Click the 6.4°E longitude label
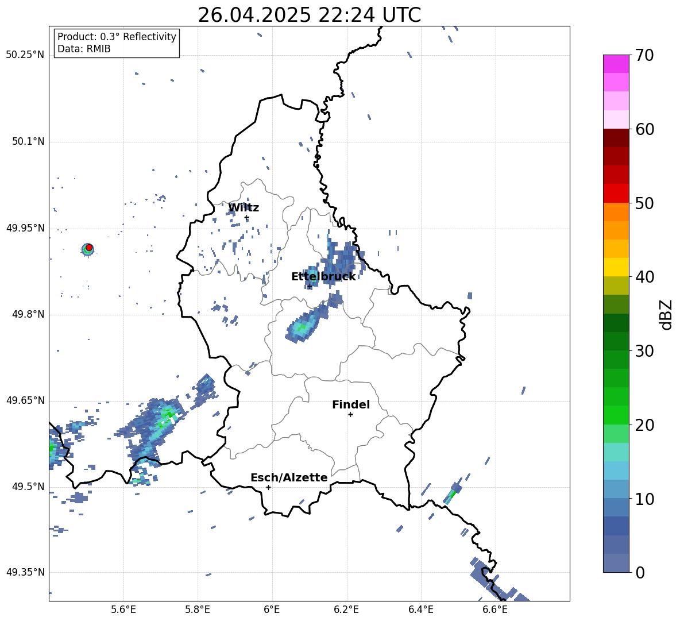The image size is (680, 621). coord(420,610)
